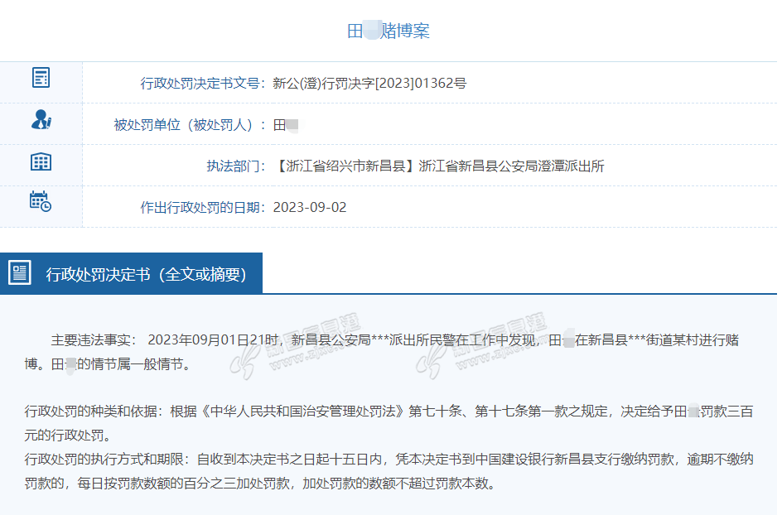Click the penalized person's name value
This screenshot has width=782, height=515.
(x=285, y=125)
